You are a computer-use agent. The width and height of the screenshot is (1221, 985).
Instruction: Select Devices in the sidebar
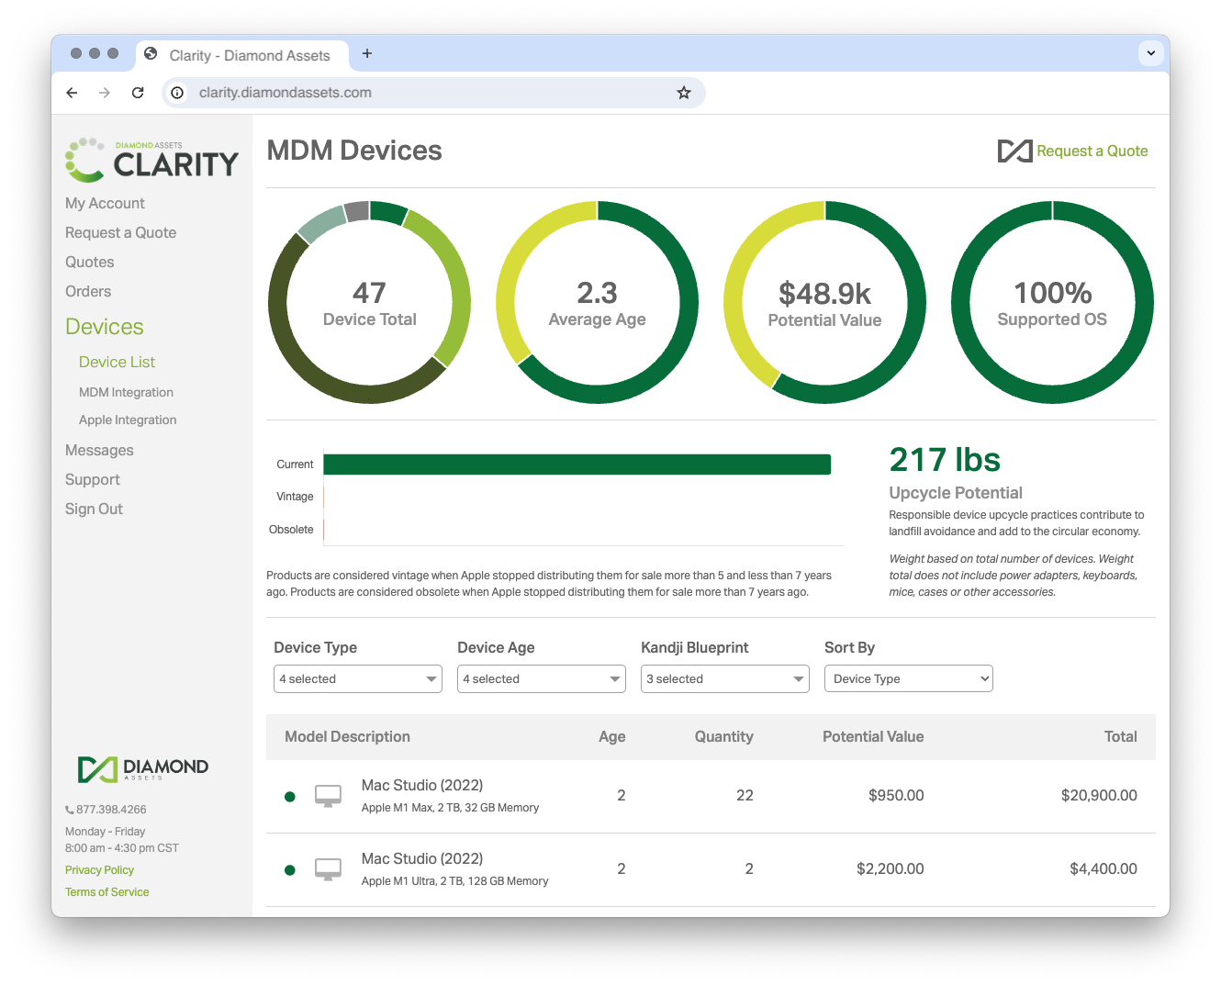coord(105,327)
